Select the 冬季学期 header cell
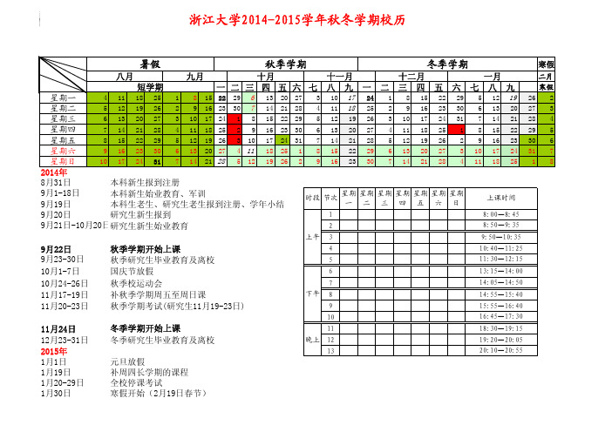612x432 pixels. [447, 64]
